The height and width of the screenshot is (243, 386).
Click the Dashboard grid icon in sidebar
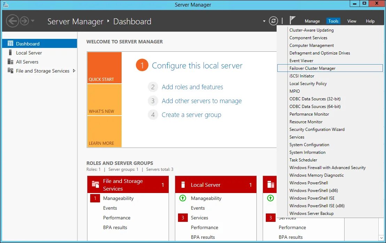pos(10,43)
